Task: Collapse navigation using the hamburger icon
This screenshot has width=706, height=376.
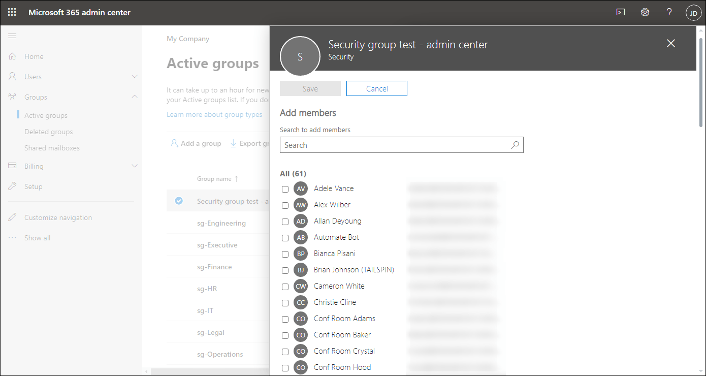Action: coord(12,36)
